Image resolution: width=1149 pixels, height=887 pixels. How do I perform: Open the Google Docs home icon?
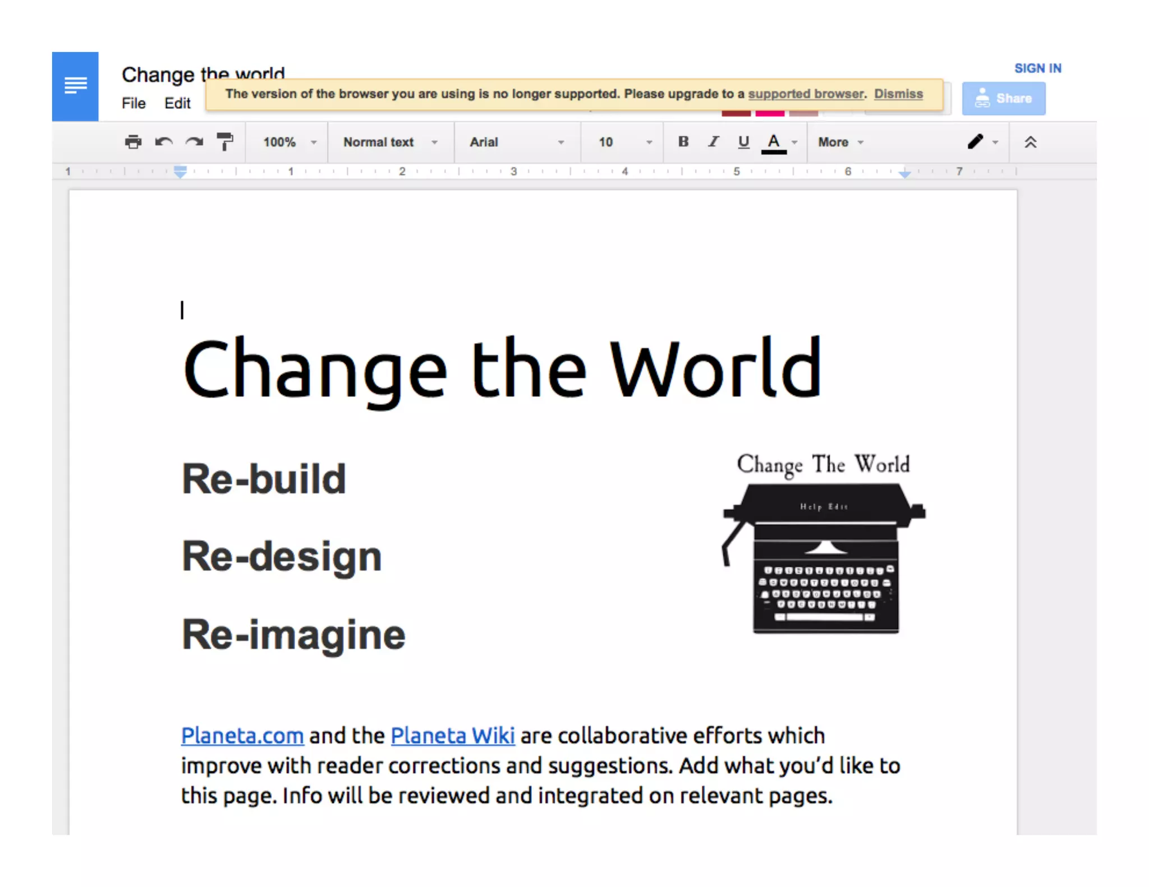pyautogui.click(x=75, y=86)
